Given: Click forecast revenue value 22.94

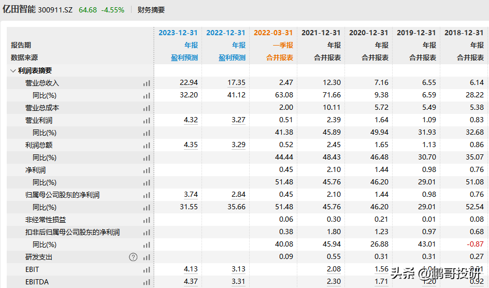Looking at the screenshot, I should point(189,82).
